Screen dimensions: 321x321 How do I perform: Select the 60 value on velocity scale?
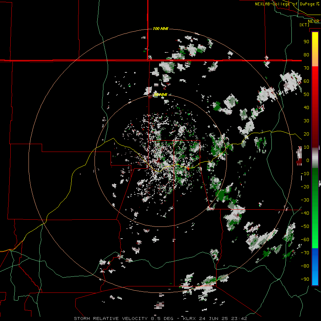pyautogui.click(x=306, y=81)
